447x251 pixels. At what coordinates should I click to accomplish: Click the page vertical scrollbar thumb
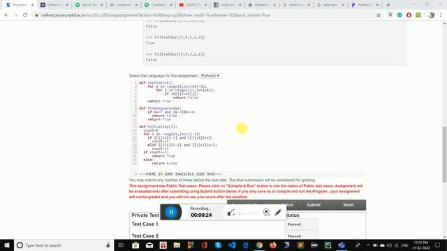pyautogui.click(x=444, y=154)
